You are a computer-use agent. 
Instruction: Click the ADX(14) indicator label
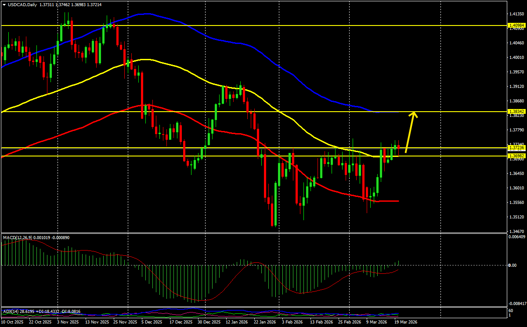(12, 312)
